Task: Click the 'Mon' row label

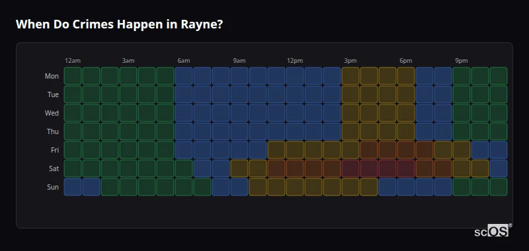Action: (x=52, y=76)
